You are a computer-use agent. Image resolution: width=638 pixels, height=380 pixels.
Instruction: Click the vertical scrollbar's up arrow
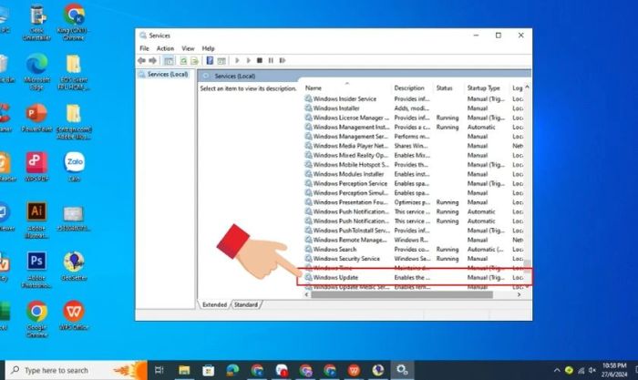pos(528,87)
